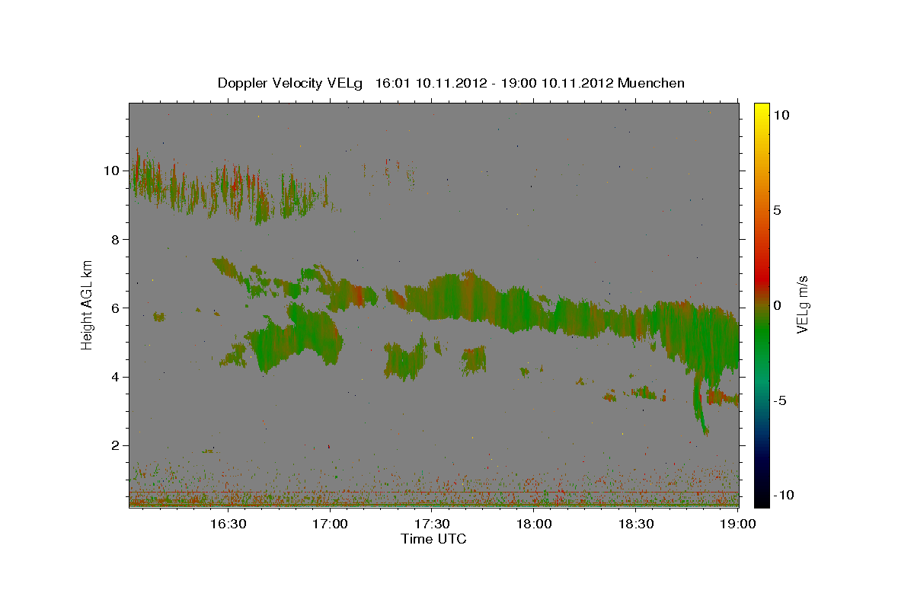This screenshot has height=609, width=914.
Task: Click the colorbar value 5
Action: click(x=777, y=209)
